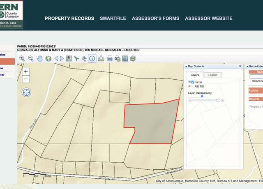The height and width of the screenshot is (189, 263).
Task: Choose the clear selection arrow tool
Action: [84, 58]
